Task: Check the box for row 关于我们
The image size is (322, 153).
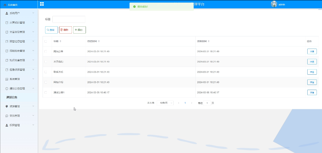Action: (x=46, y=61)
